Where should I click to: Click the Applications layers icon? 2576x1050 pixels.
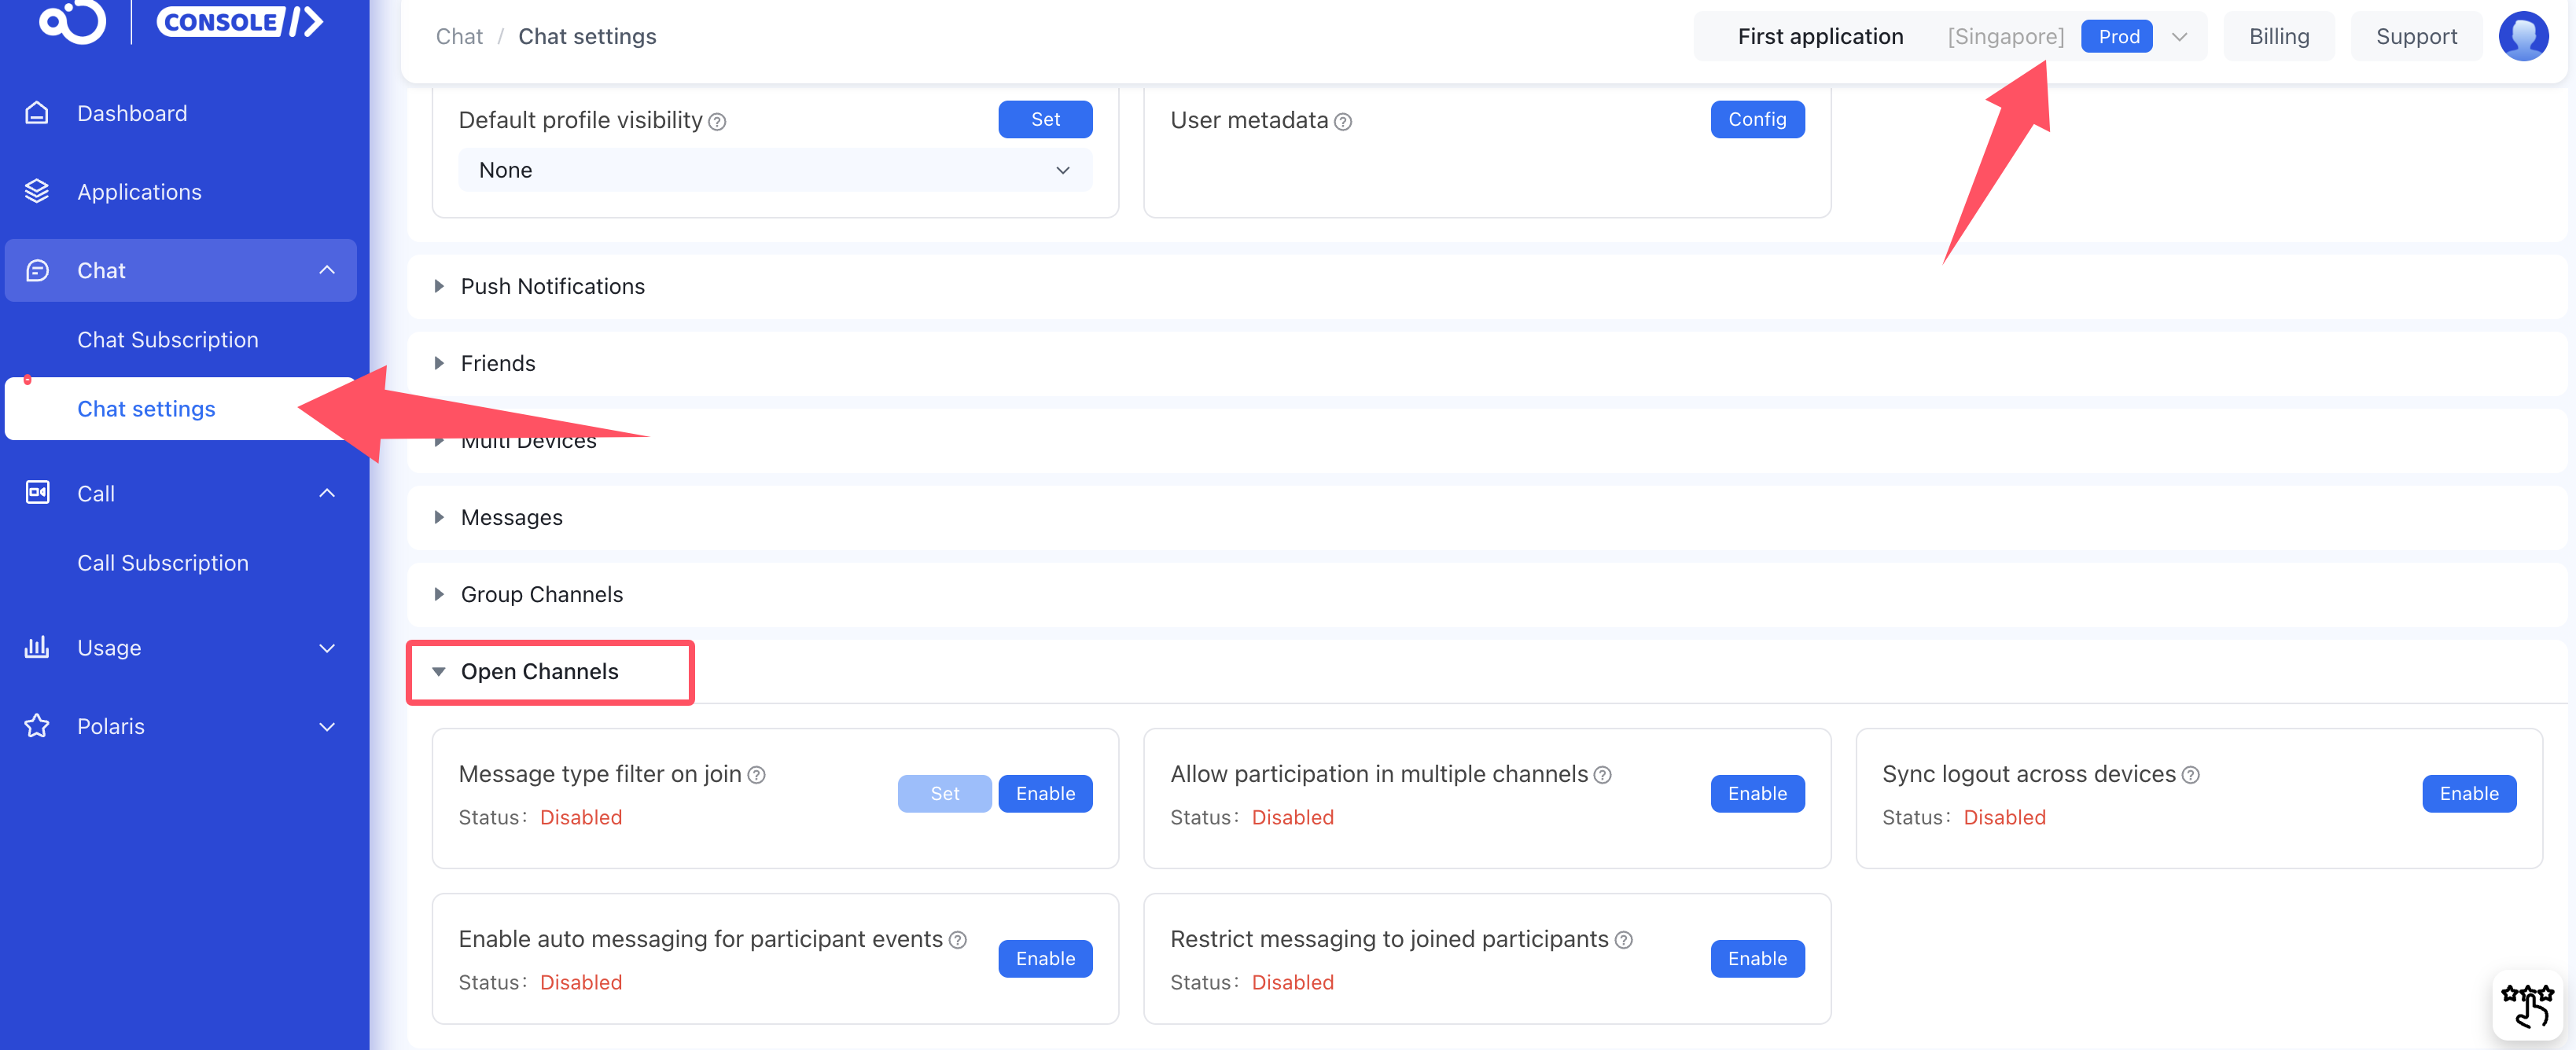37,191
